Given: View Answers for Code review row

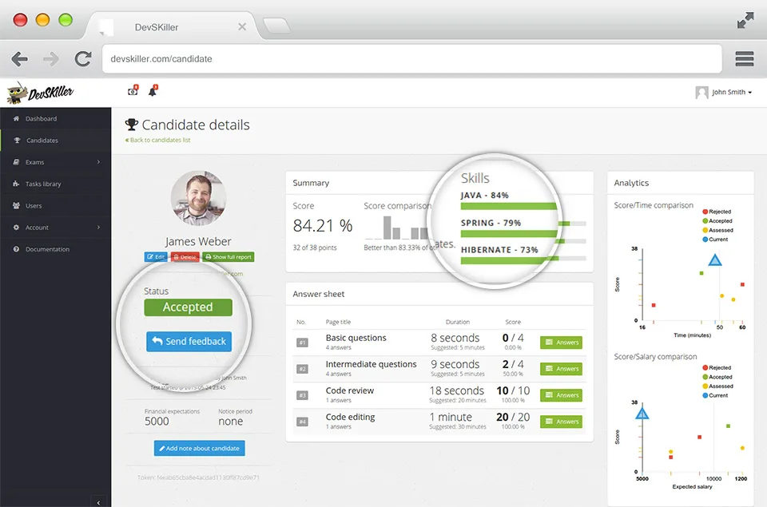Looking at the screenshot, I should coord(561,395).
